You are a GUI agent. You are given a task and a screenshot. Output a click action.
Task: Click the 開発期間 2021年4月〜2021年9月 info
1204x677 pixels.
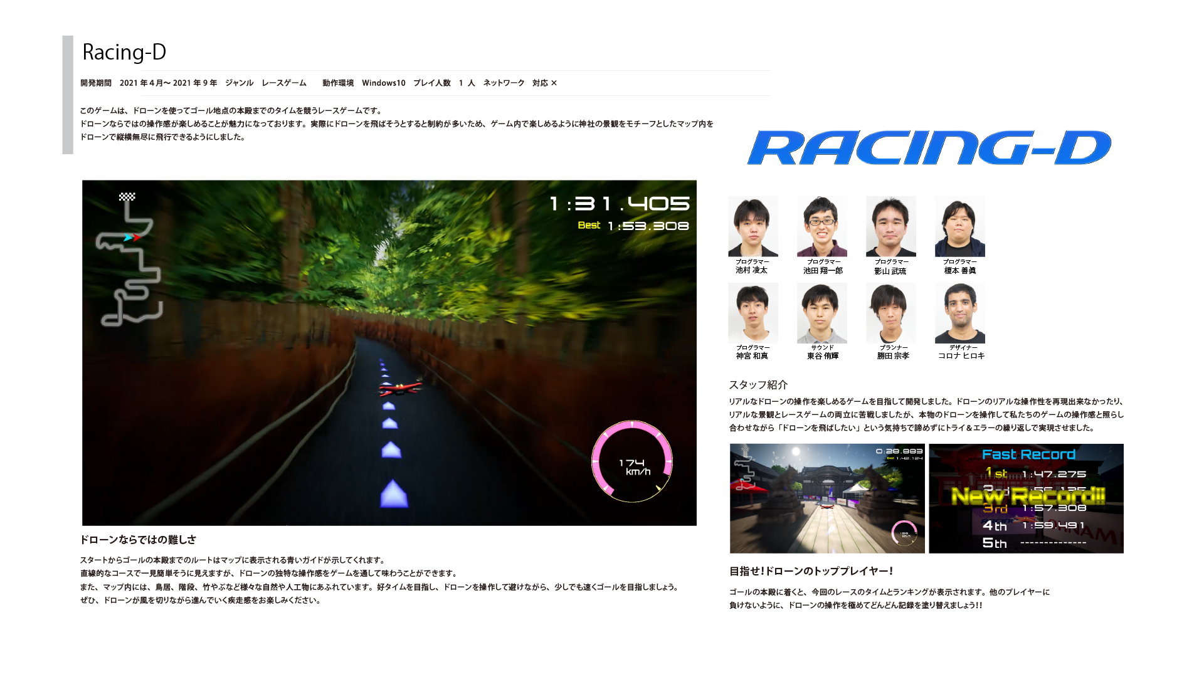[x=149, y=83]
